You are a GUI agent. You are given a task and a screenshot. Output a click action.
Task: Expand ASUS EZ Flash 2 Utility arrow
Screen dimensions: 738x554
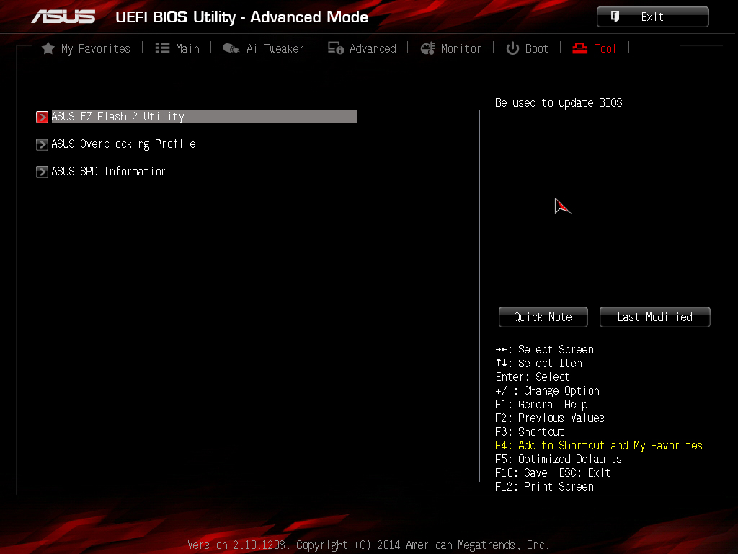42,117
